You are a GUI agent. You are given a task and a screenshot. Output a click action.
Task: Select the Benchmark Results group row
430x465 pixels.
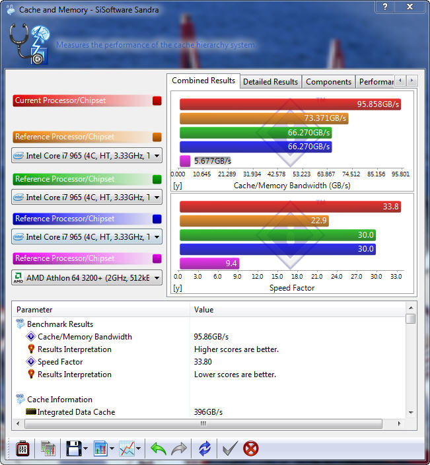point(209,324)
